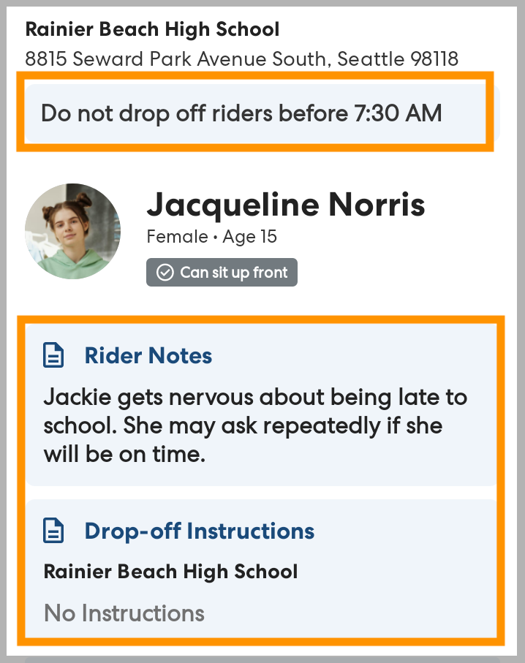Click the Rider Notes document icon
The width and height of the screenshot is (525, 663).
pyautogui.click(x=53, y=356)
